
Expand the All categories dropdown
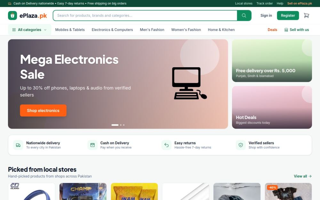pyautogui.click(x=29, y=30)
